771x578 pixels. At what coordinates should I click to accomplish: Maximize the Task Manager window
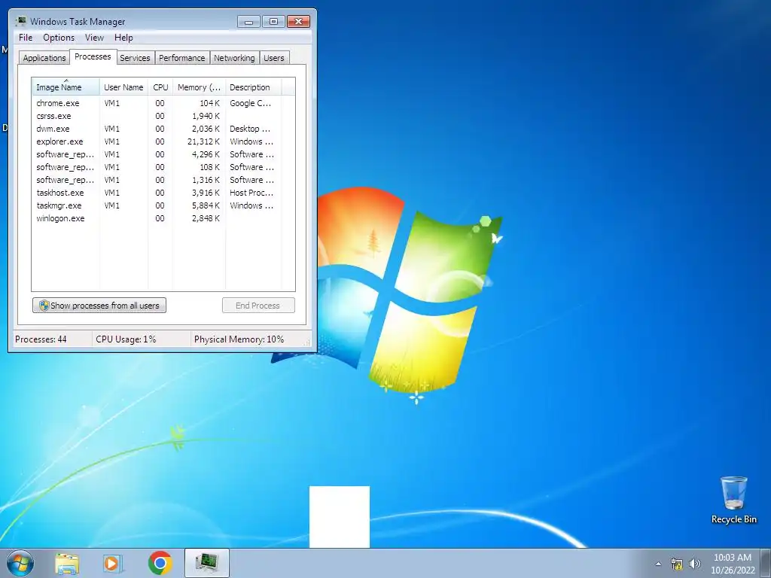273,22
